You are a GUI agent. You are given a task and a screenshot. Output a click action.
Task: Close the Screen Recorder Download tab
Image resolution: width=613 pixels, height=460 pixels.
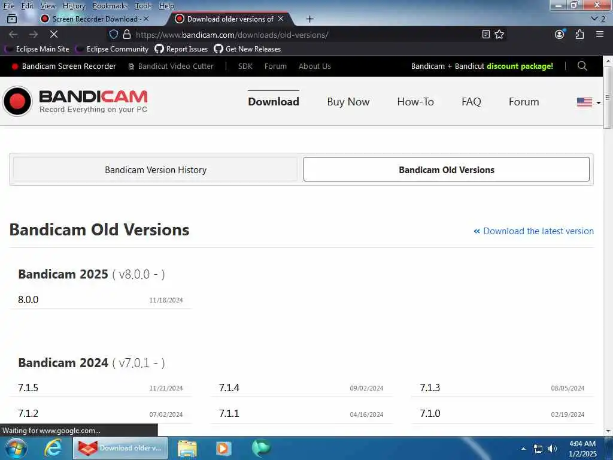point(146,19)
